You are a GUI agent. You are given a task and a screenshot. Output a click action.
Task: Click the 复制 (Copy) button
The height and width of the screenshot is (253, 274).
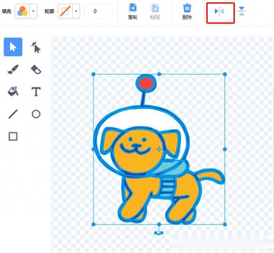pyautogui.click(x=133, y=12)
